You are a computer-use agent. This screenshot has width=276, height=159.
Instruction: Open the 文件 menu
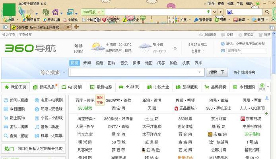211,4
